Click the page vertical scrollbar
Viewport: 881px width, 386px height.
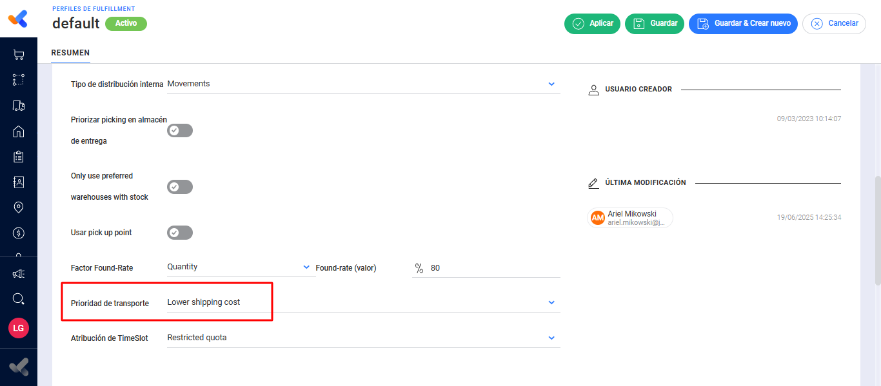(877, 230)
